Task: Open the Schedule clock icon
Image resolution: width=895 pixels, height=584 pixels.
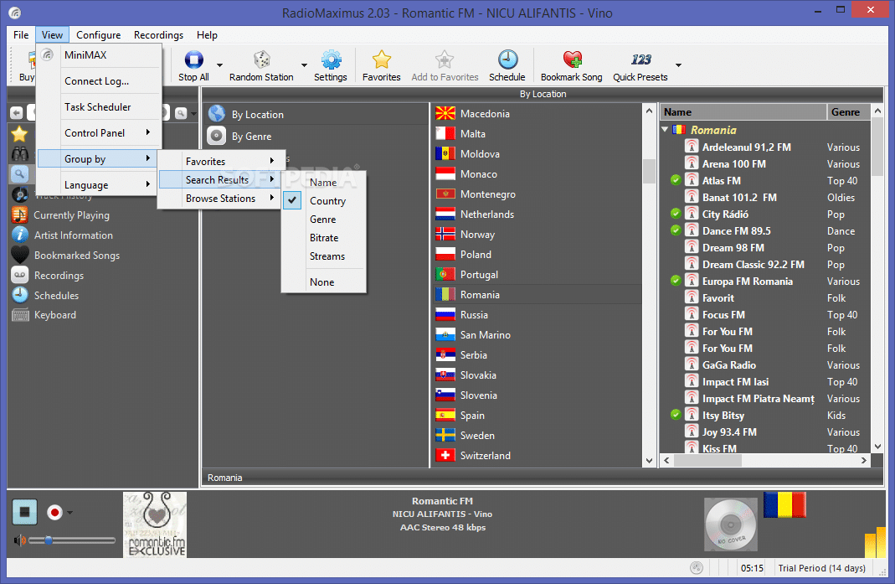Action: pyautogui.click(x=507, y=59)
